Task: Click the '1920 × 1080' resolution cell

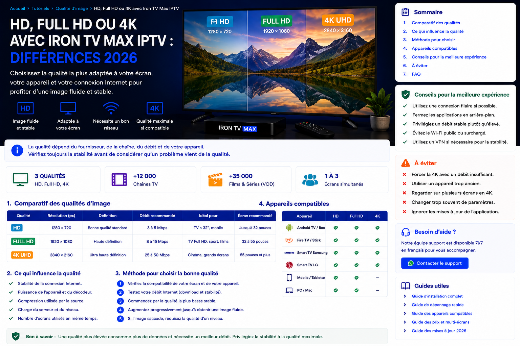Action: 61,241
